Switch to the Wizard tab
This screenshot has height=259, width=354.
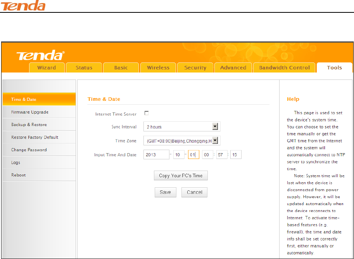click(47, 67)
